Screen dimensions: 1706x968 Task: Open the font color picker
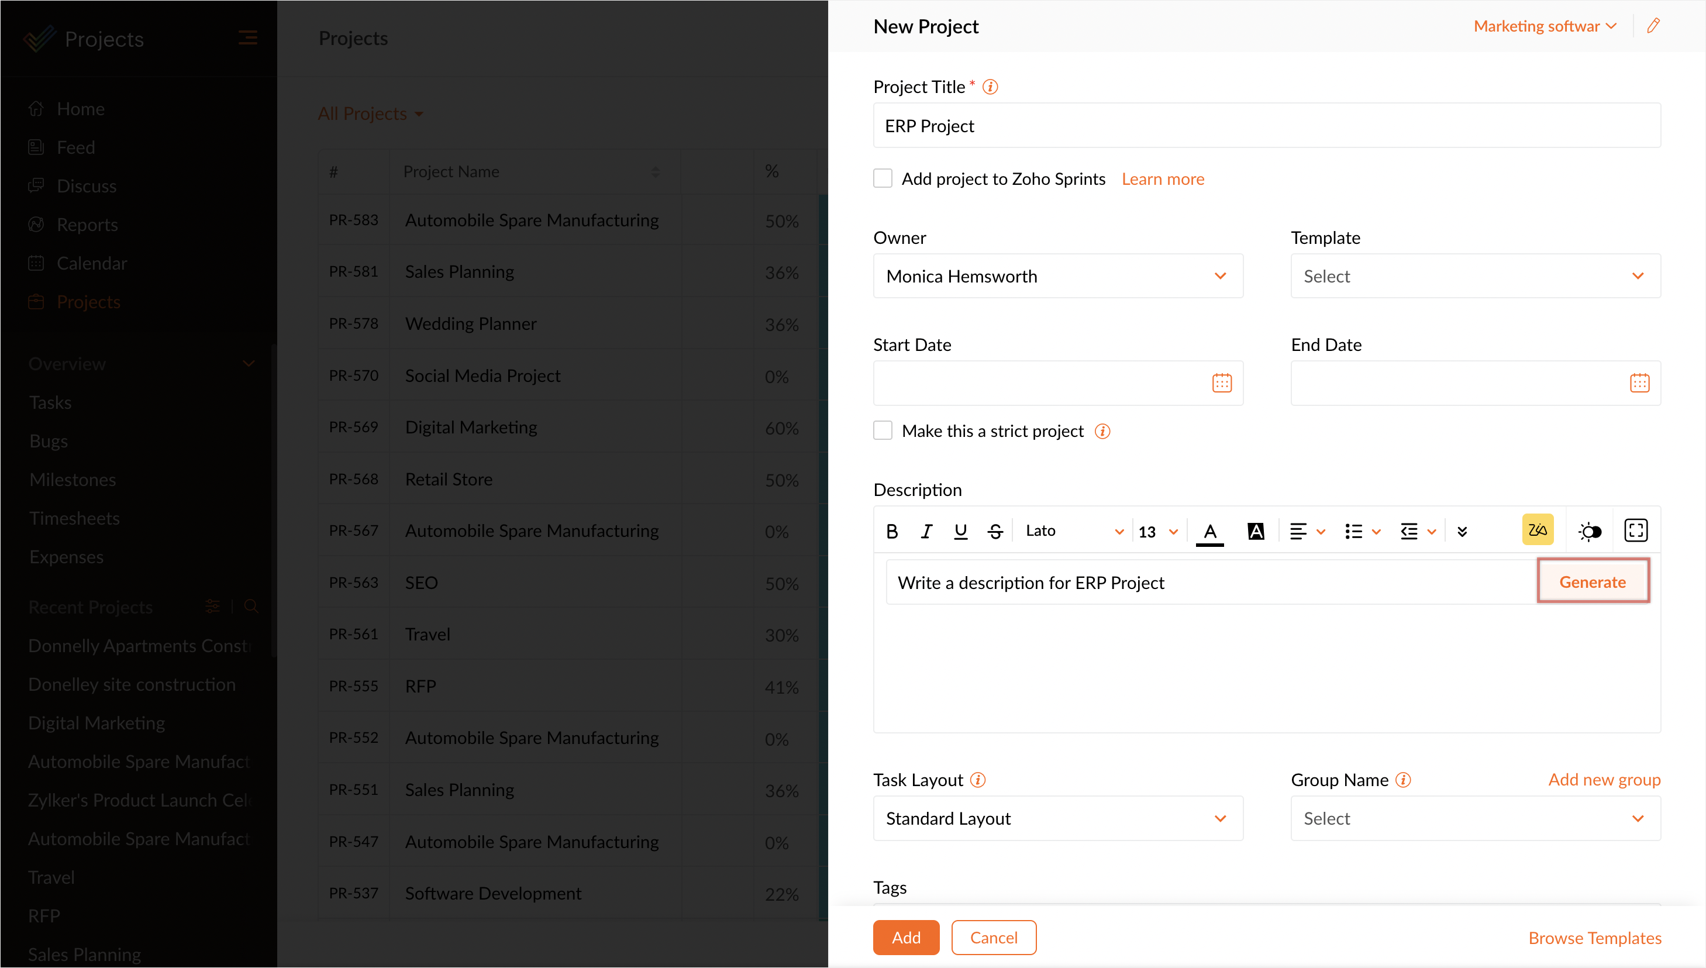pos(1209,531)
